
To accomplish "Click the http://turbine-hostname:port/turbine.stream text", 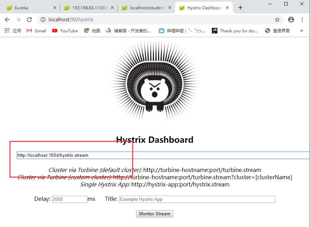I will [x=202, y=170].
